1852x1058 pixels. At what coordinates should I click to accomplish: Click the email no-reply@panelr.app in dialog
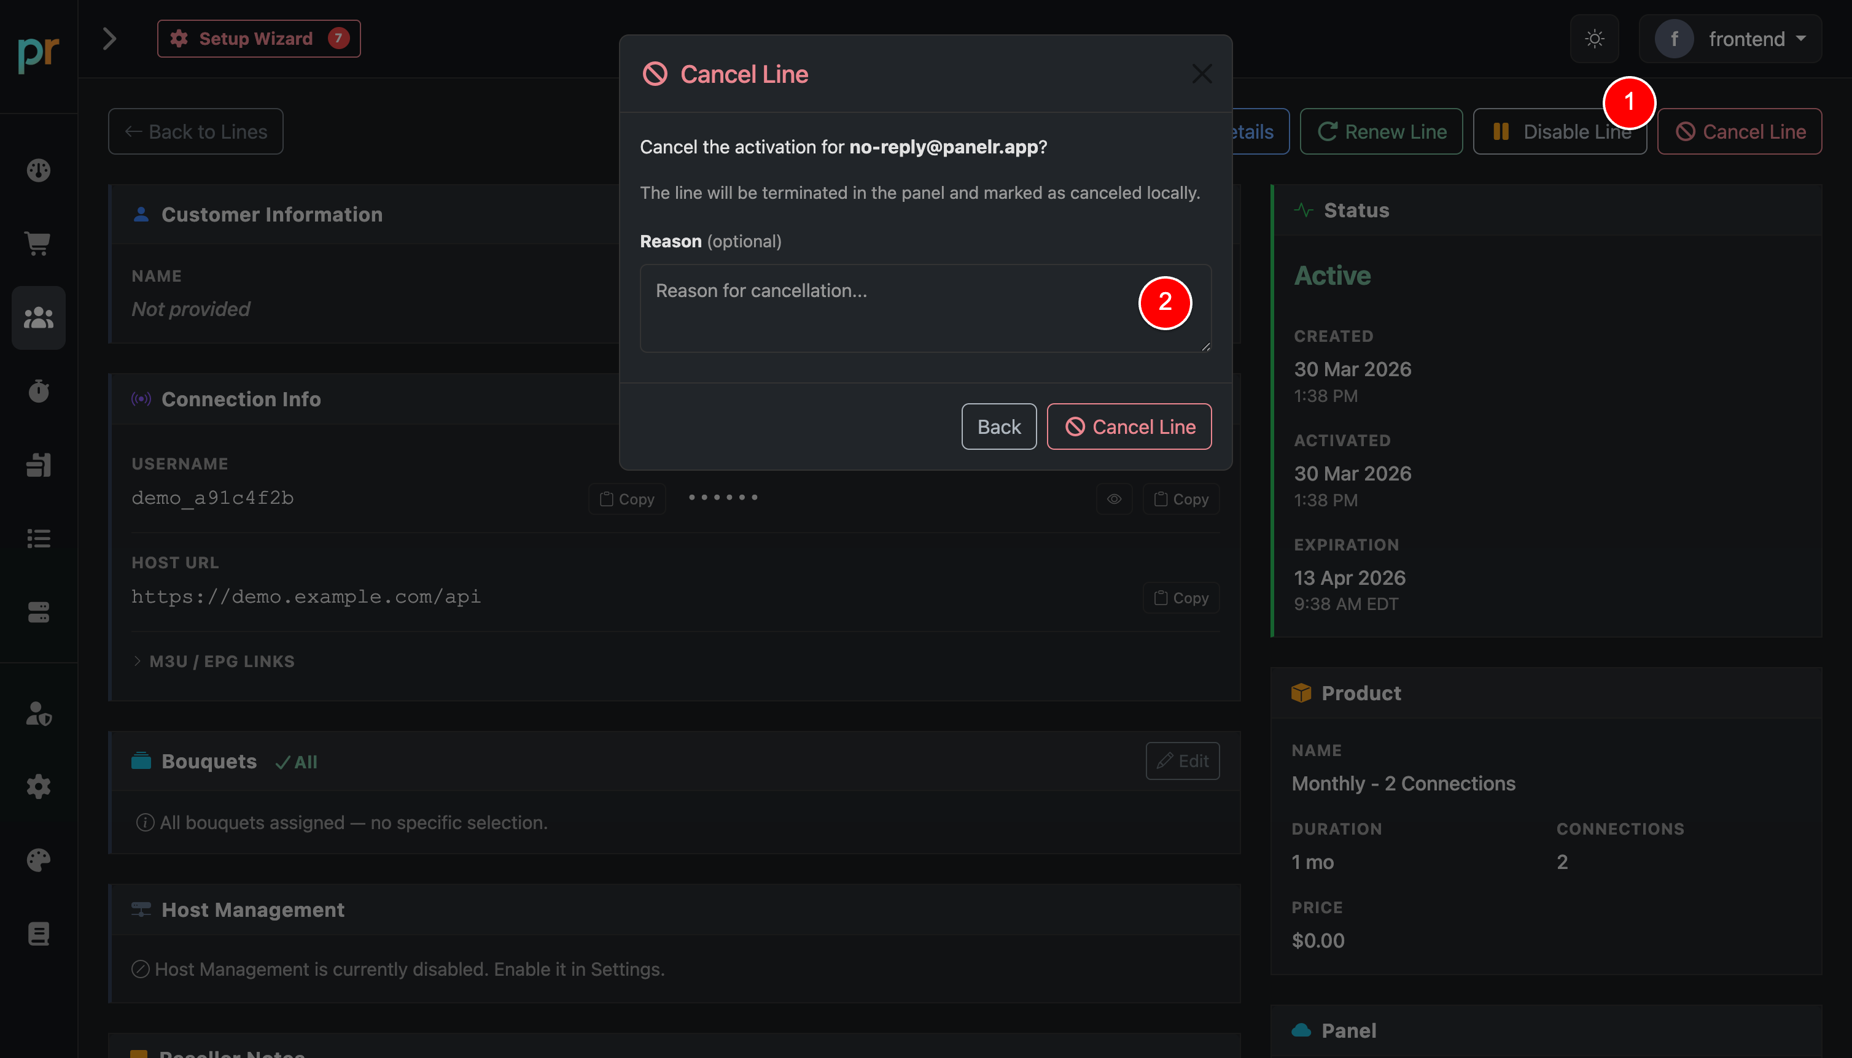point(943,147)
